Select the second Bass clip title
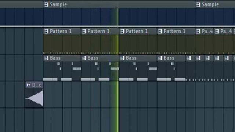 (93, 58)
